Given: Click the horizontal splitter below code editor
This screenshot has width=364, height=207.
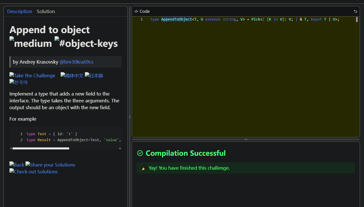Looking at the screenshot, I should click(246, 139).
